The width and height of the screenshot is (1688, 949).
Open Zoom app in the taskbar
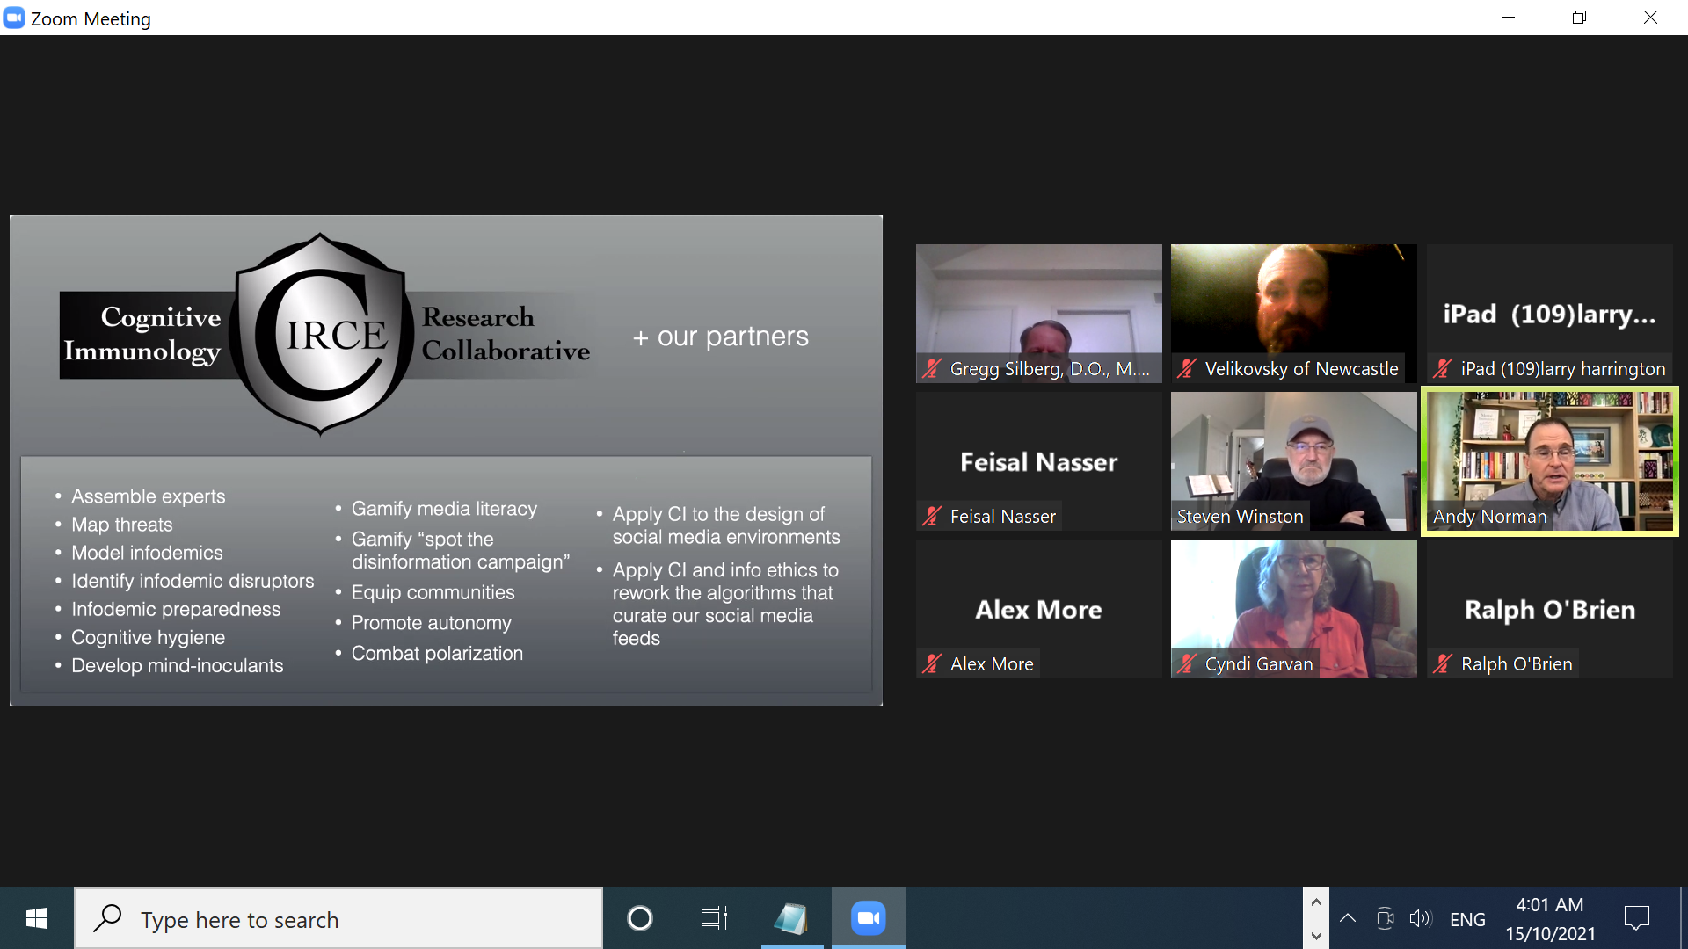(x=868, y=919)
